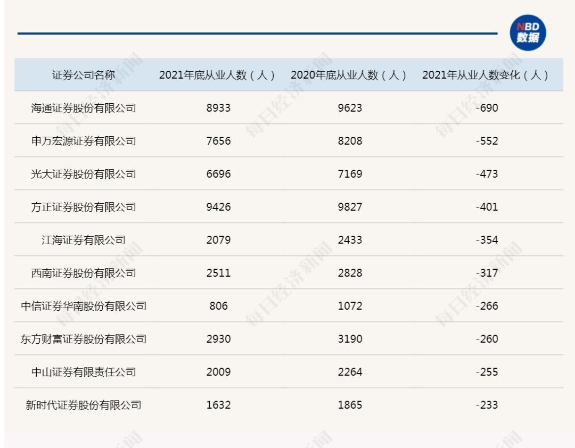
Task: Click the value 8933 for 海通证券
Action: 219,108
